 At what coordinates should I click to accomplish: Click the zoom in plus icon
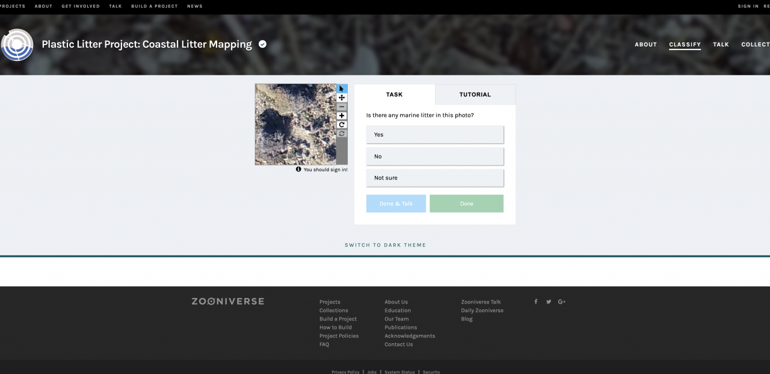pyautogui.click(x=342, y=116)
